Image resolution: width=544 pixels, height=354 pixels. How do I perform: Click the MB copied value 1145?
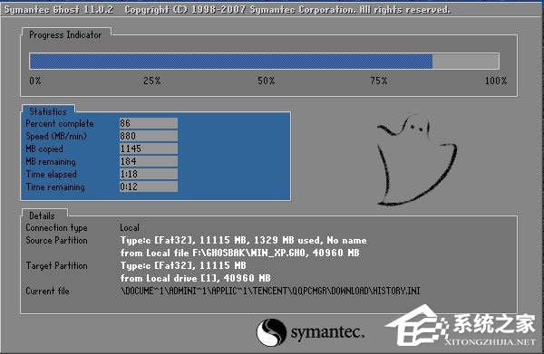click(x=149, y=148)
